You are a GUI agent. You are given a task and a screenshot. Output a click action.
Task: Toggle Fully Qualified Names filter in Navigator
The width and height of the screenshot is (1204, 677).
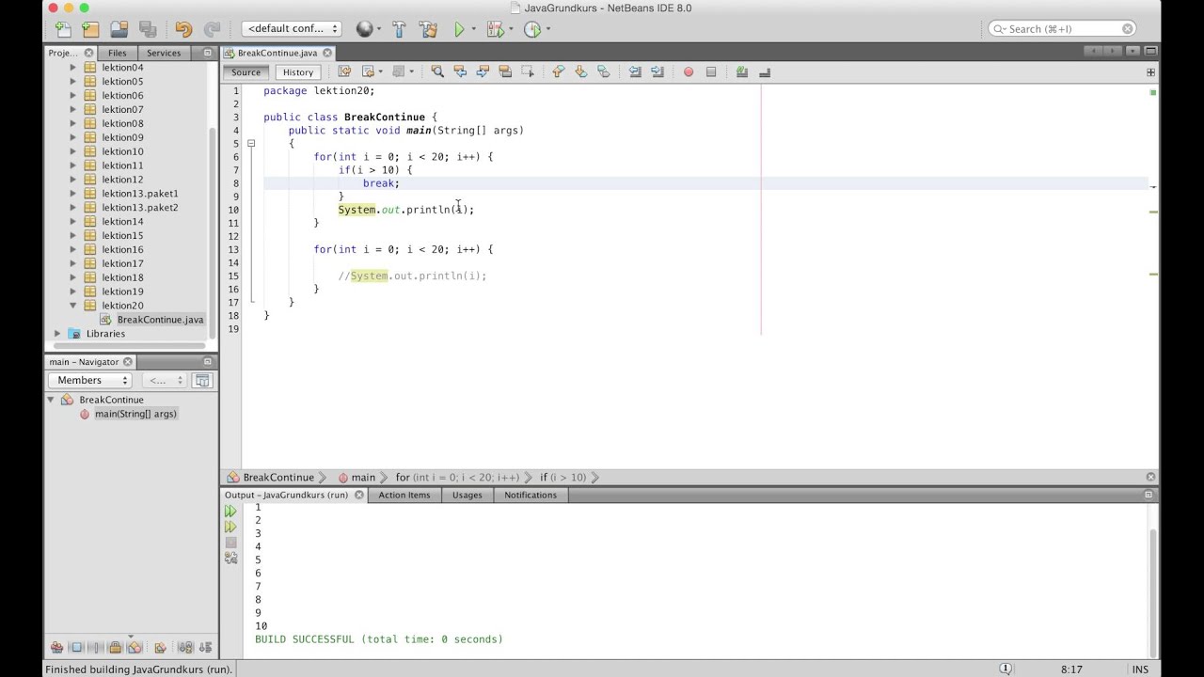tap(160, 647)
